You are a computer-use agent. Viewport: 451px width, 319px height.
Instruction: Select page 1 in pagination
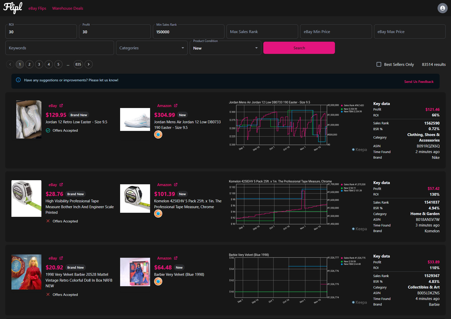point(20,64)
